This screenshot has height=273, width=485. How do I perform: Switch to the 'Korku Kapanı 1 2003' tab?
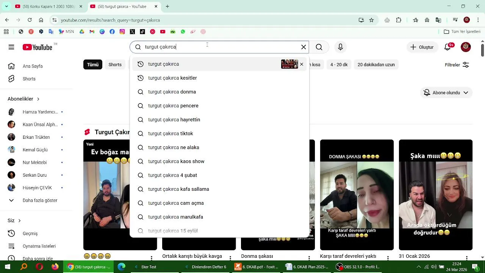tap(48, 6)
